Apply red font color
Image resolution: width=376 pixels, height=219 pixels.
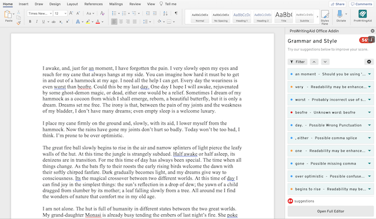[98, 22]
